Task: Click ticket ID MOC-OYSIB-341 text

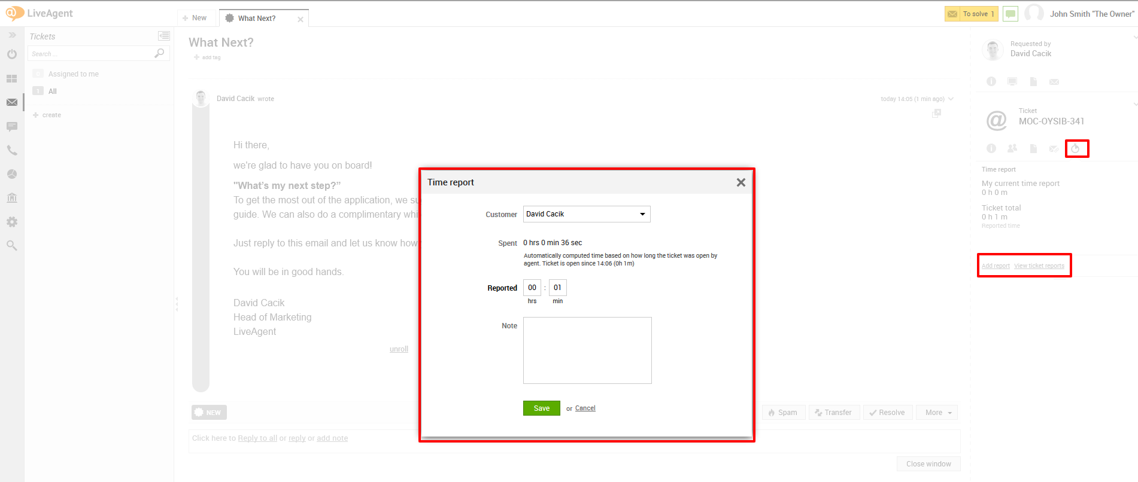Action: (x=1051, y=121)
